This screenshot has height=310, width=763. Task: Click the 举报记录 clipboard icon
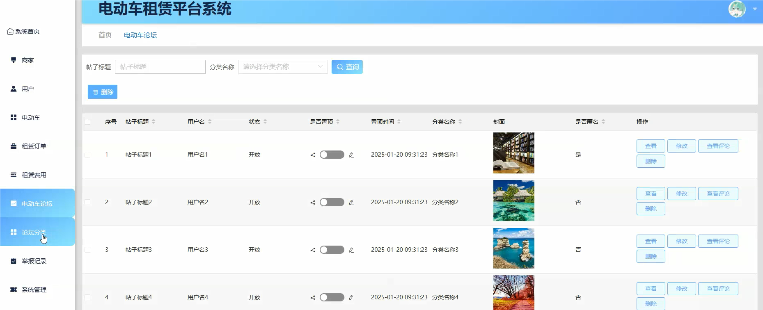click(x=14, y=261)
